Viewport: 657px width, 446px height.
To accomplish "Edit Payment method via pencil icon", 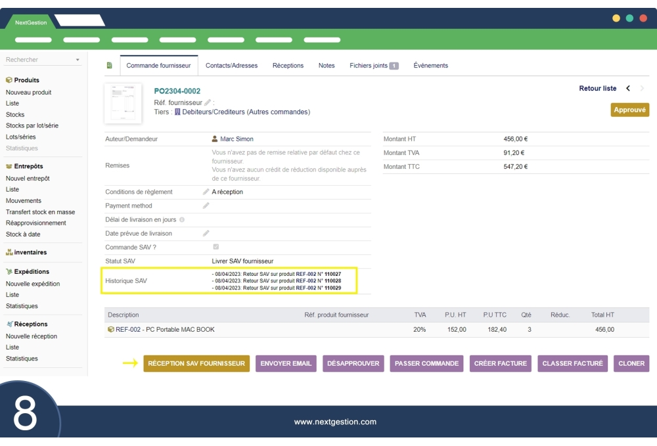I will 206,206.
